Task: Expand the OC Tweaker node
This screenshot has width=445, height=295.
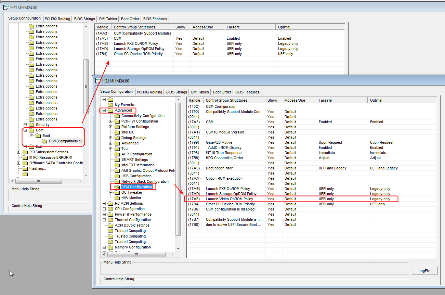Action: tap(111, 192)
